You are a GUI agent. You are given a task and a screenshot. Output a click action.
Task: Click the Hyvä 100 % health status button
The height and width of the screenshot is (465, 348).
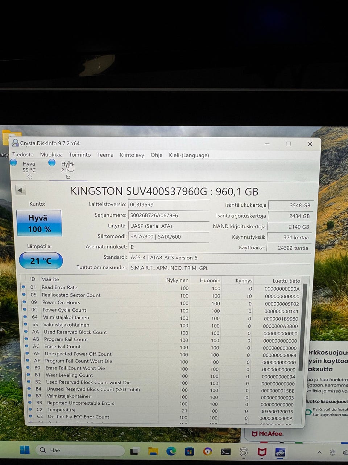pos(39,223)
